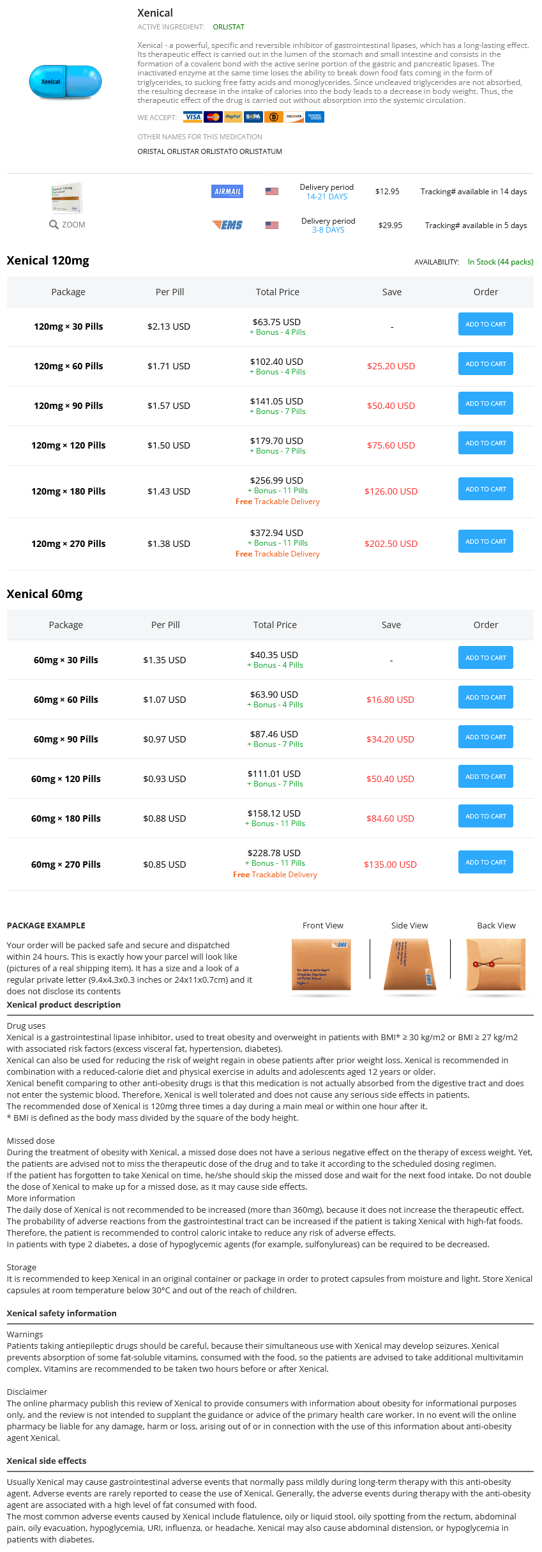The height and width of the screenshot is (1552, 542).
Task: Add 120mg × 90 Pills to cart
Action: coord(485,403)
